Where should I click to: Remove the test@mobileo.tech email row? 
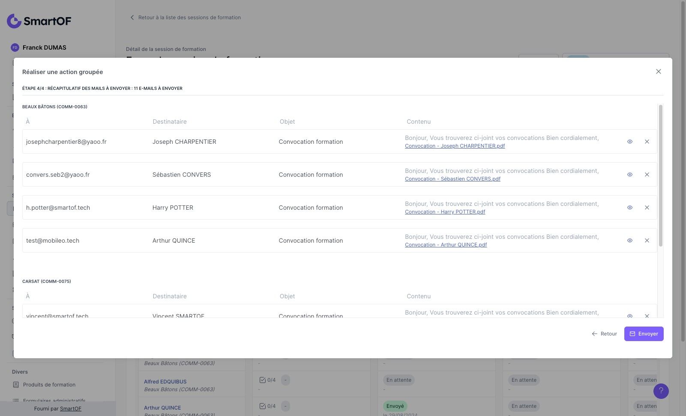(x=647, y=241)
